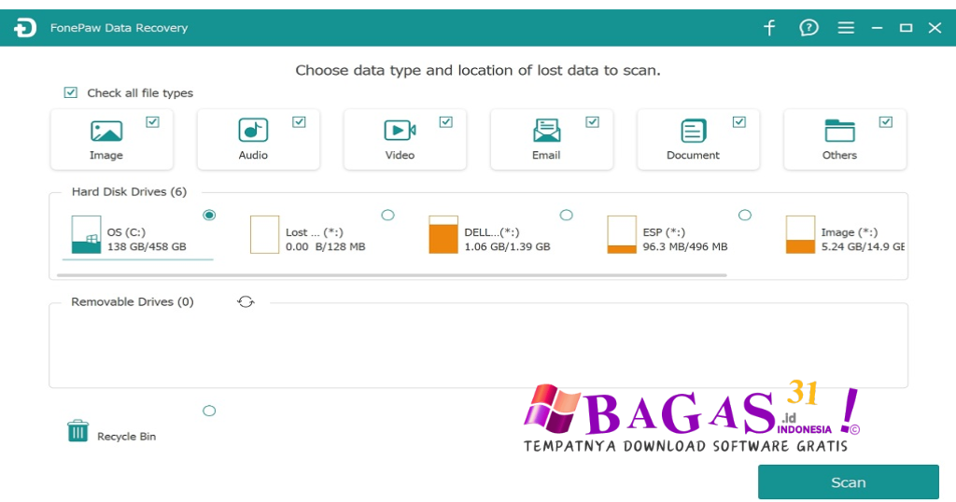Image resolution: width=956 pixels, height=502 pixels.
Task: Refresh the Removable Drives list
Action: 246,301
